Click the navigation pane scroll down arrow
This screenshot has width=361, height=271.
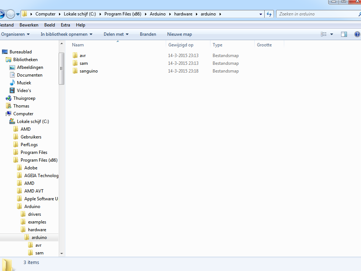tap(62, 253)
